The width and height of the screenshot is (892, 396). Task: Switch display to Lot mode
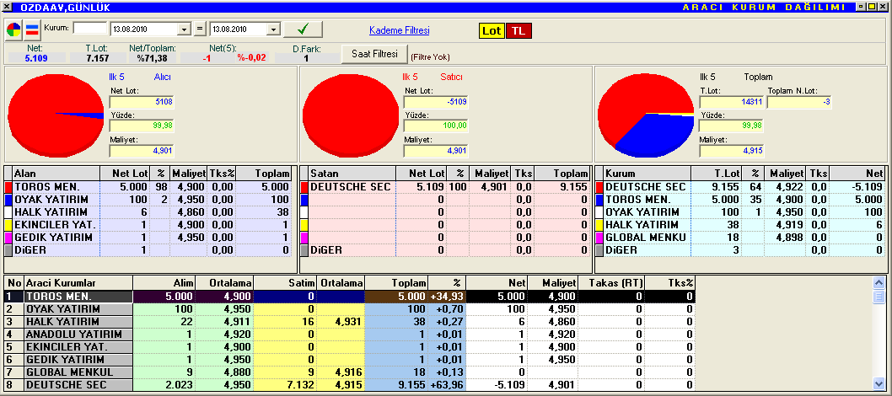click(492, 31)
